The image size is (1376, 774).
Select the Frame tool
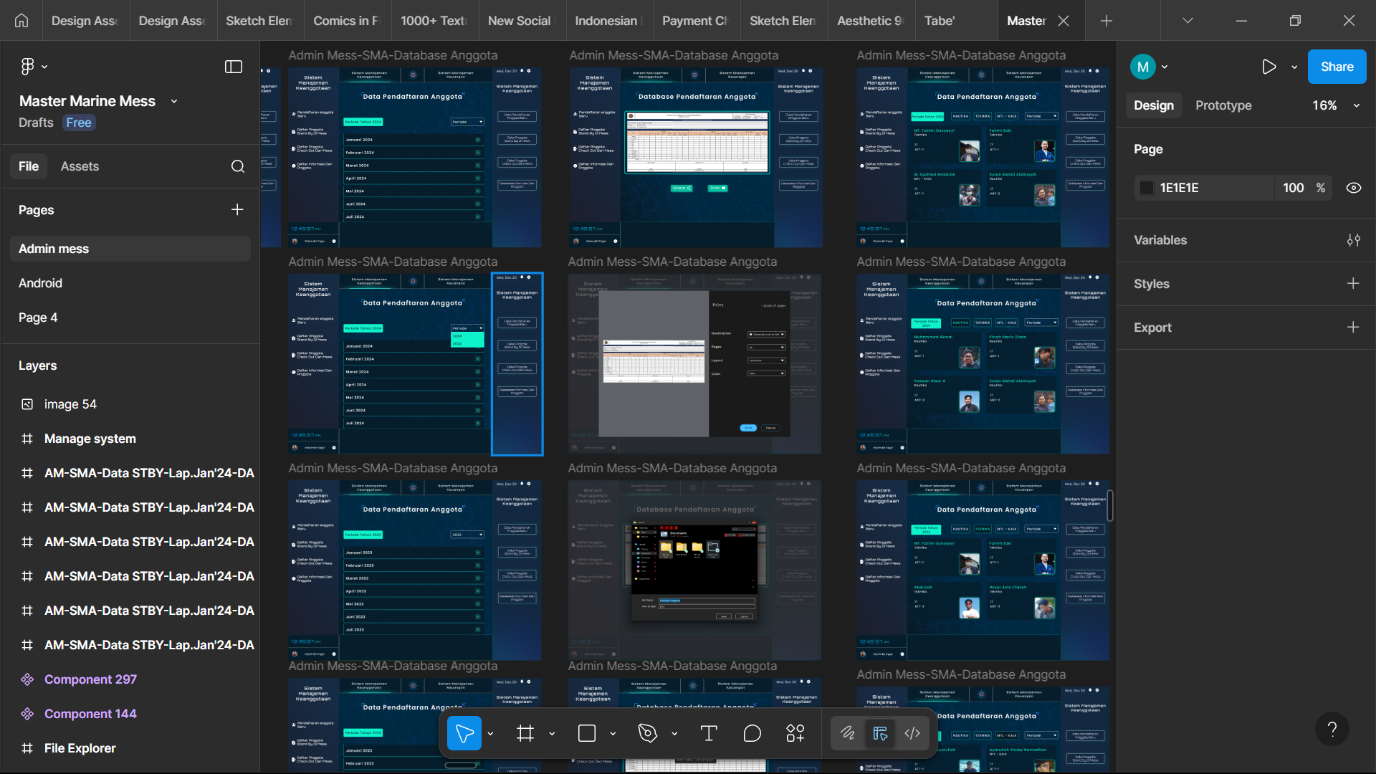pyautogui.click(x=525, y=733)
